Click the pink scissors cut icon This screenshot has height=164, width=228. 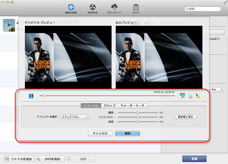[190, 95]
